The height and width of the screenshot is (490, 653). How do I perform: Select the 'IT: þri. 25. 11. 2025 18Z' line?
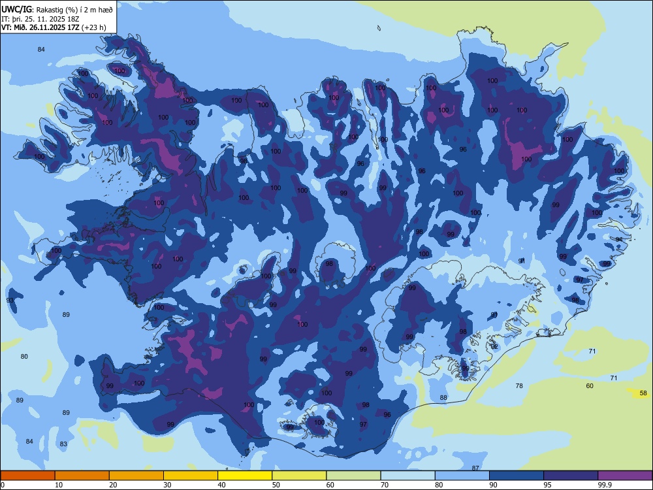(x=40, y=19)
